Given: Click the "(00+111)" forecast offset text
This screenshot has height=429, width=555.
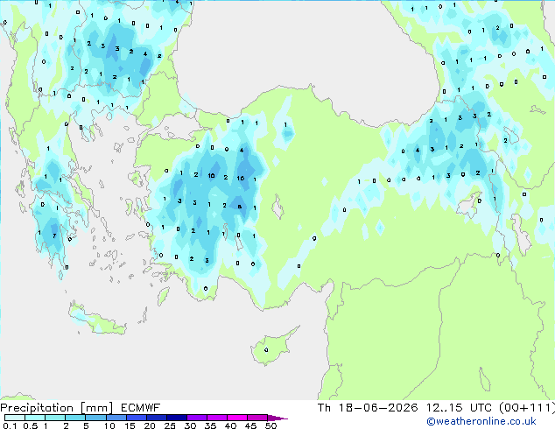Looking at the screenshot, I should 527,408.
